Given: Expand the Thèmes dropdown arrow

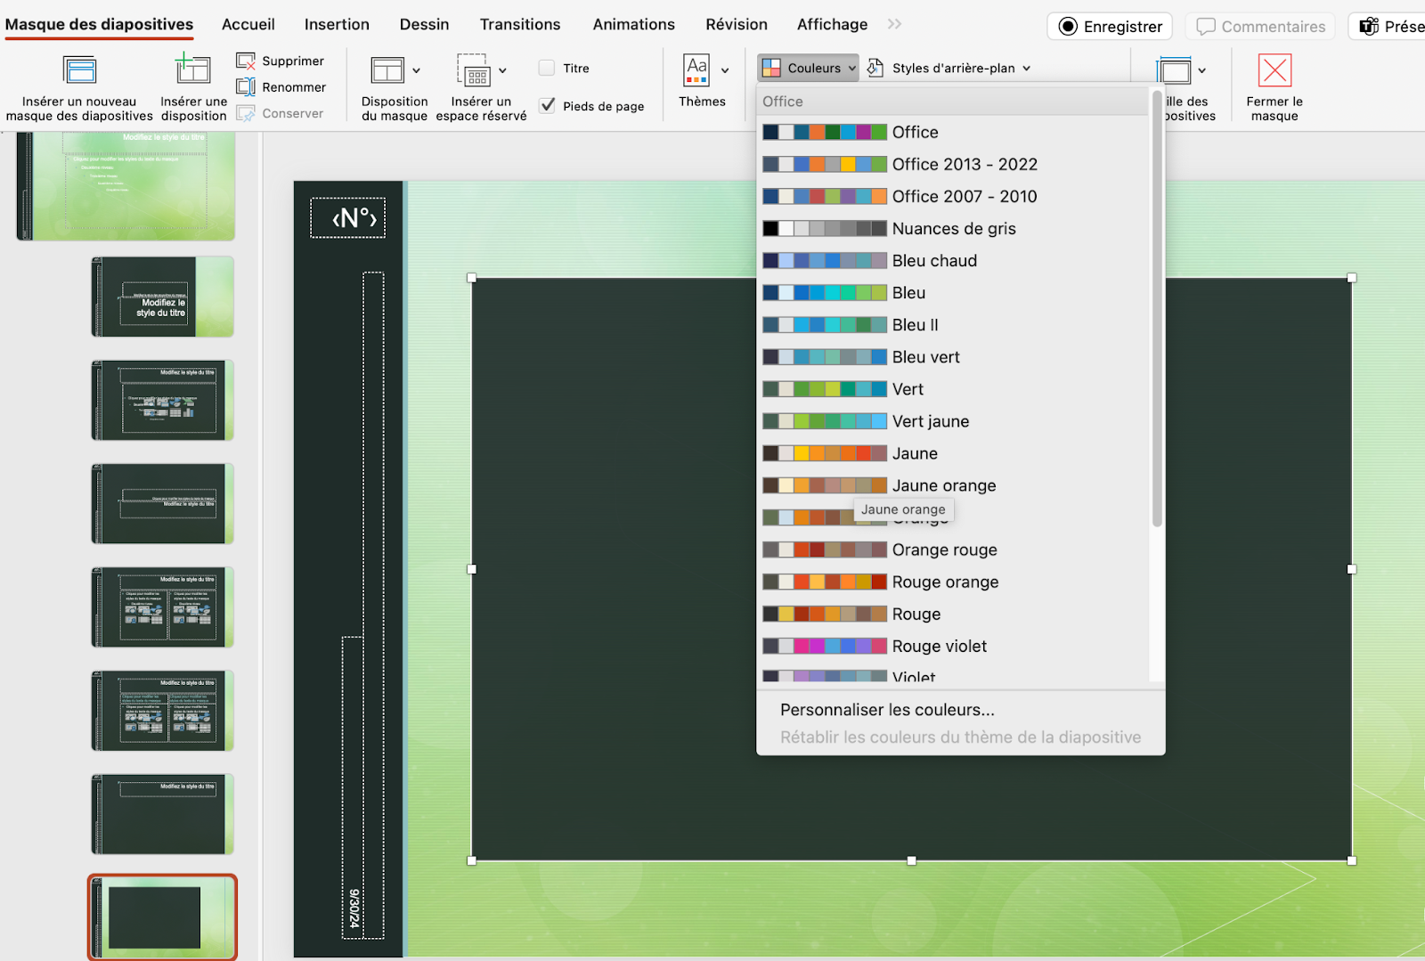Looking at the screenshot, I should pyautogui.click(x=725, y=70).
